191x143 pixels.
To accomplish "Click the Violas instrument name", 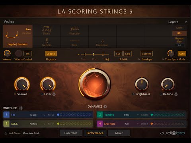I will pos(9,21).
